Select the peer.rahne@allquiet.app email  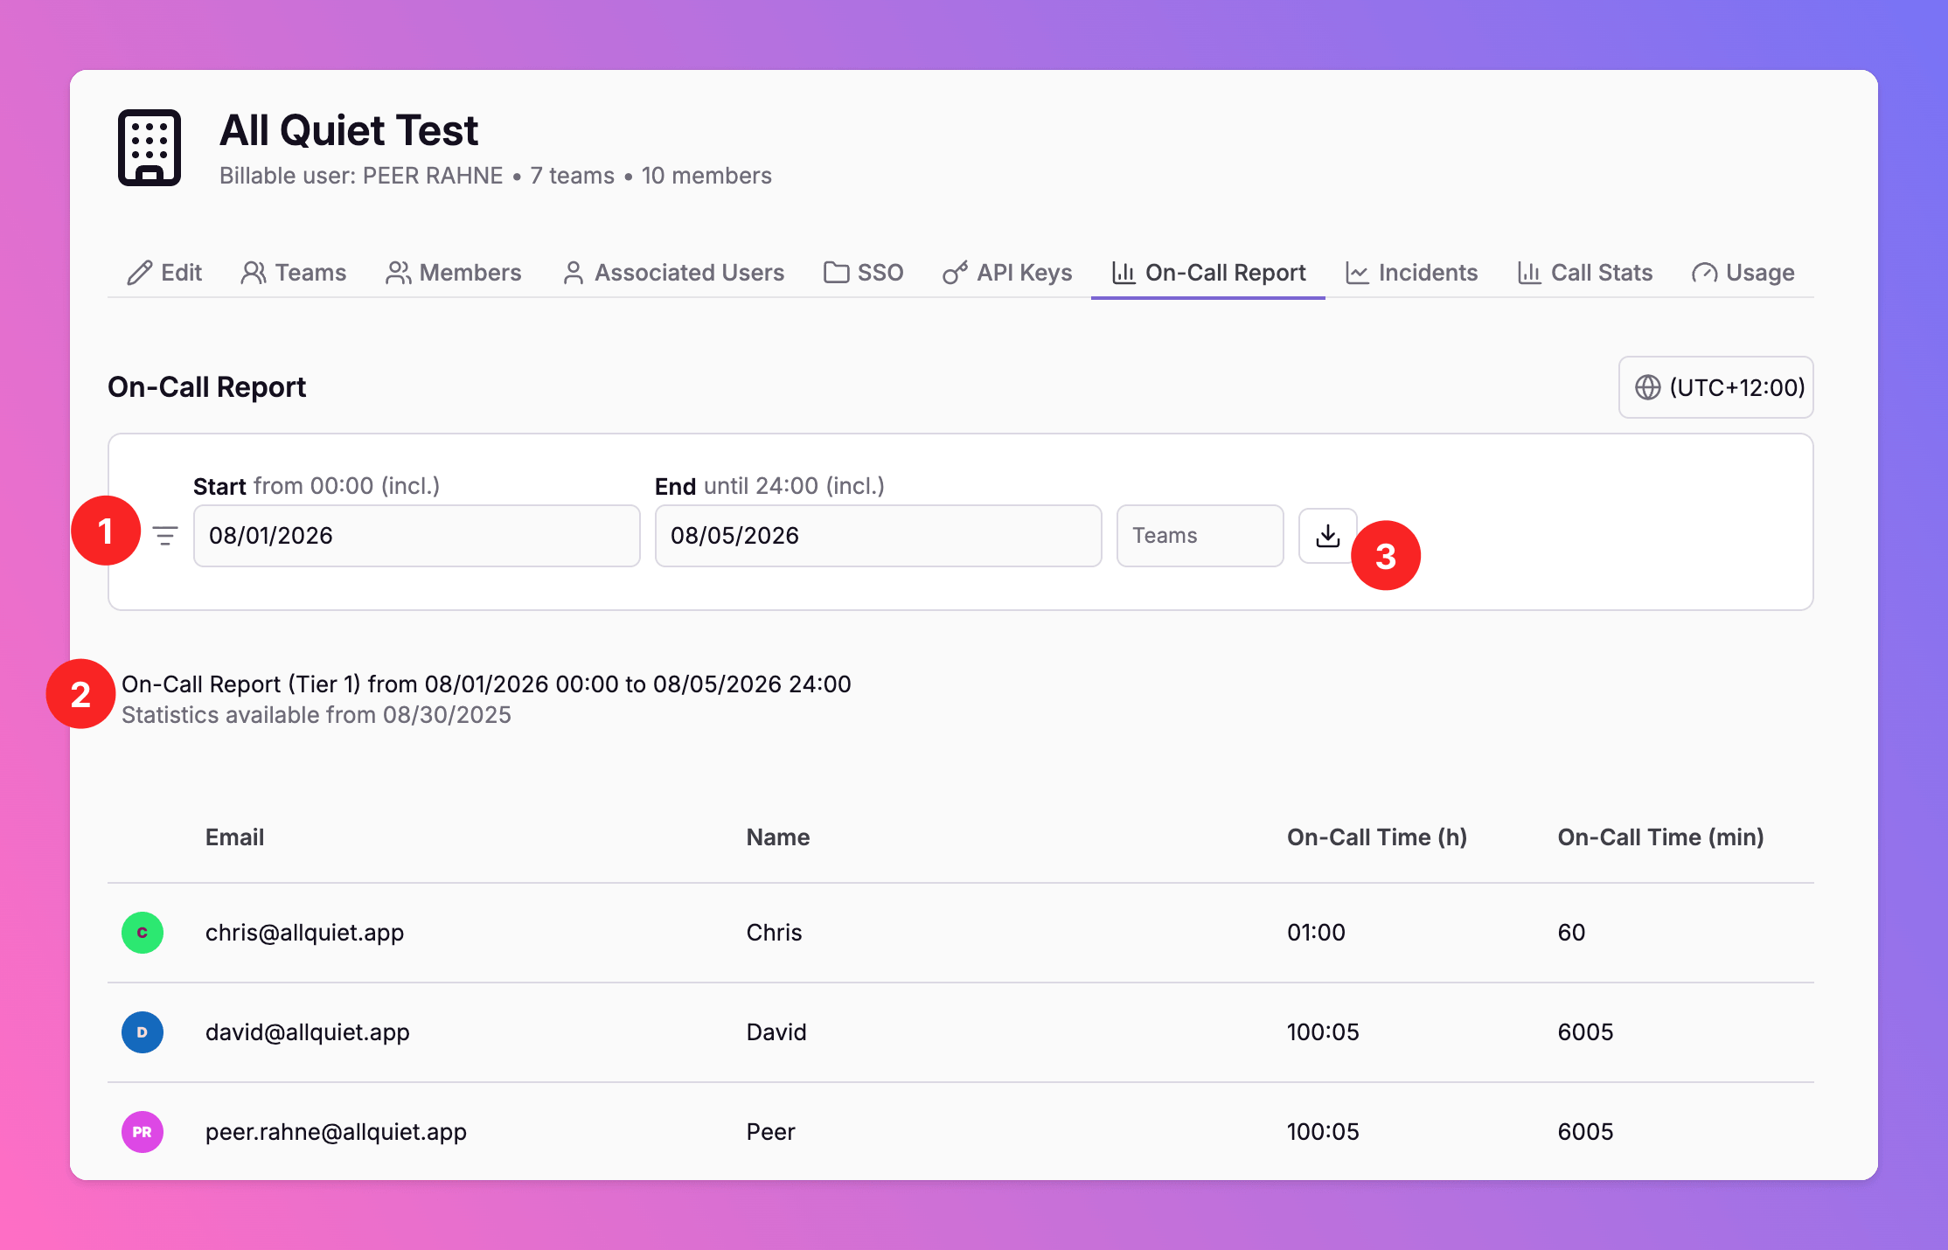(336, 1132)
